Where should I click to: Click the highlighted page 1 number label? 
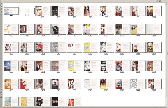(x=11, y=16)
